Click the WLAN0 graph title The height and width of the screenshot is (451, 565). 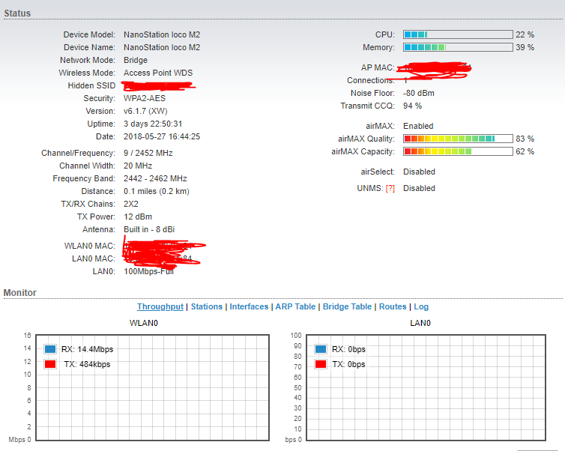(x=144, y=323)
